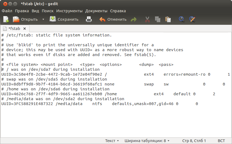Paste from clipboard using clipboard icon

(x=168, y=19)
